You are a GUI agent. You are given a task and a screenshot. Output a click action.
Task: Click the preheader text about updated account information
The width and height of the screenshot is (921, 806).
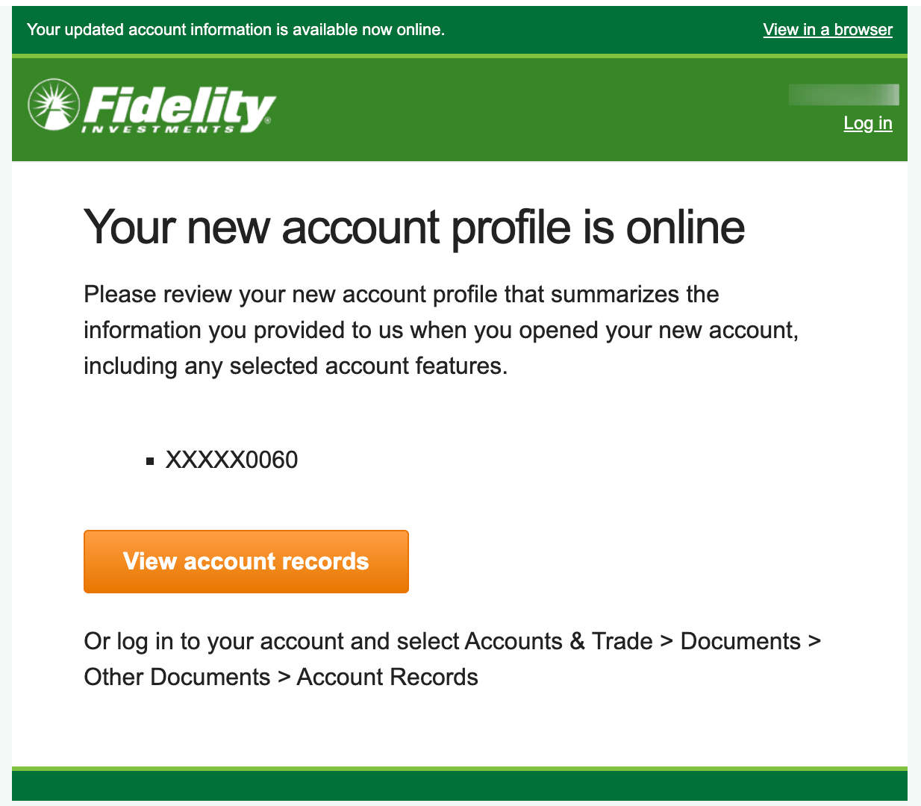(235, 30)
